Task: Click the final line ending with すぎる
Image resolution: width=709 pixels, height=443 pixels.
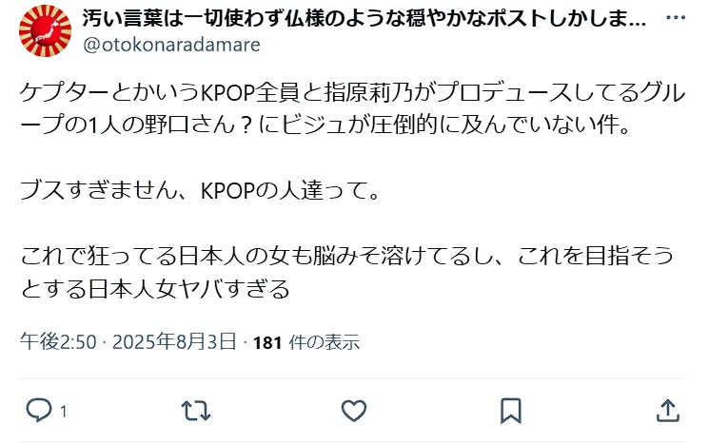Action: [154, 289]
